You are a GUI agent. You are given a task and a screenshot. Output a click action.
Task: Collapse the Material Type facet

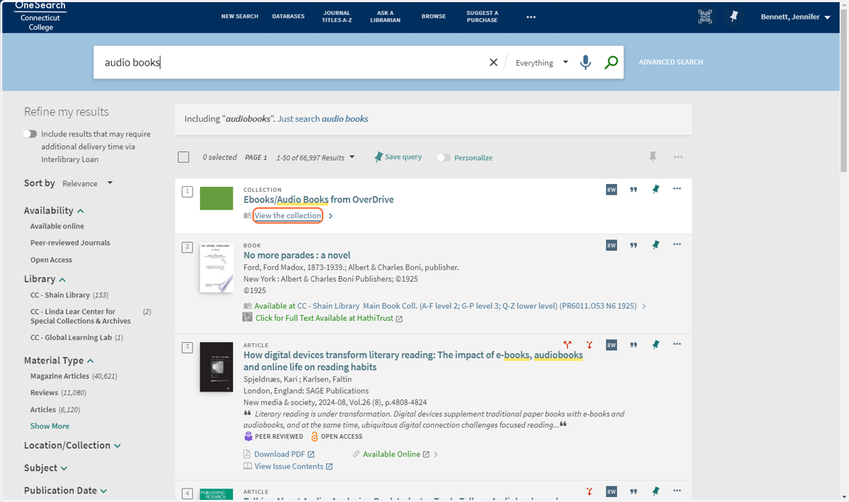(59, 360)
